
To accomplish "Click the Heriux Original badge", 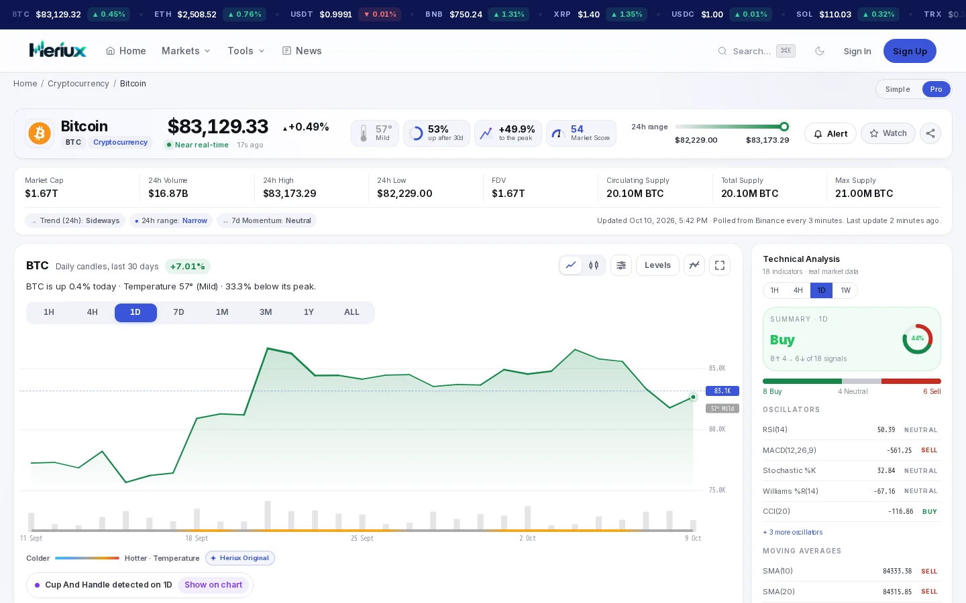I will coord(240,558).
